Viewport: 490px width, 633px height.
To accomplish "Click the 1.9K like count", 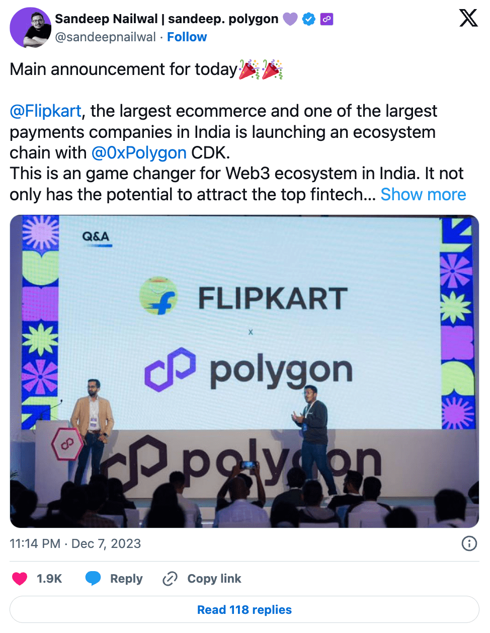I will coord(49,579).
